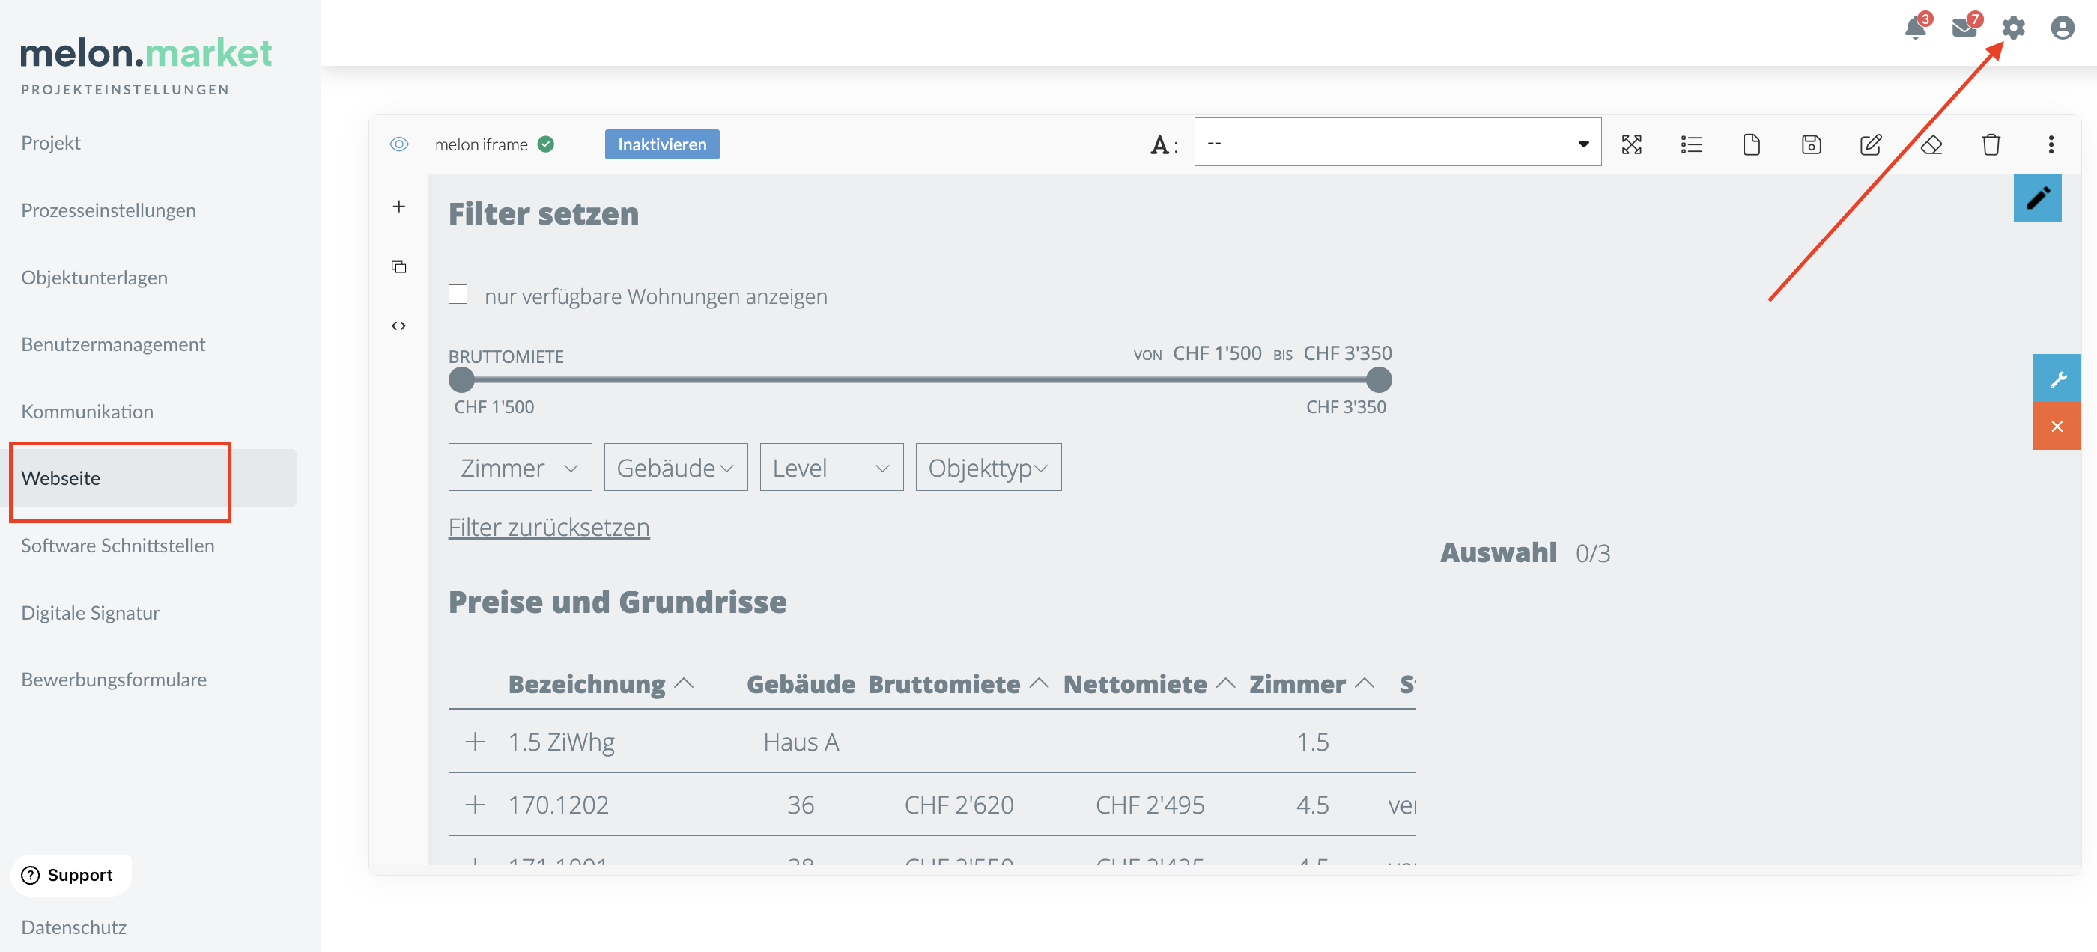The height and width of the screenshot is (952, 2097).
Task: Open the list view icon
Action: tap(1691, 145)
